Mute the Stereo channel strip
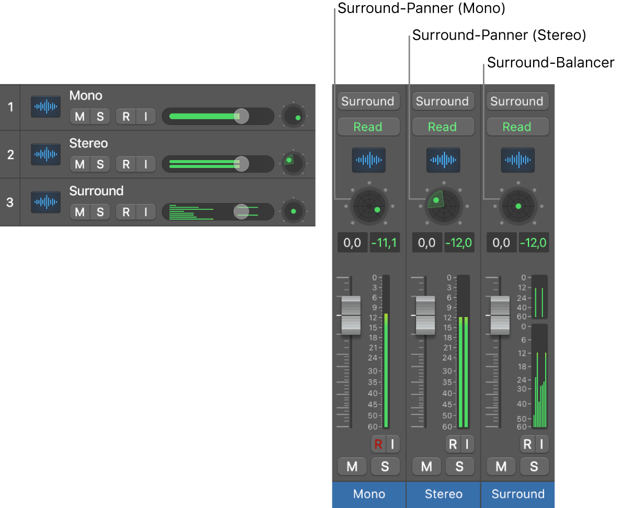The height and width of the screenshot is (508, 623). click(426, 466)
